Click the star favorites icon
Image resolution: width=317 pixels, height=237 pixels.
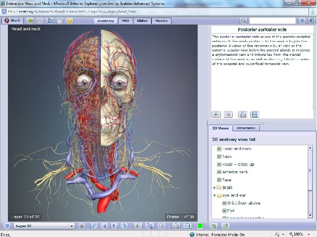click(x=70, y=21)
